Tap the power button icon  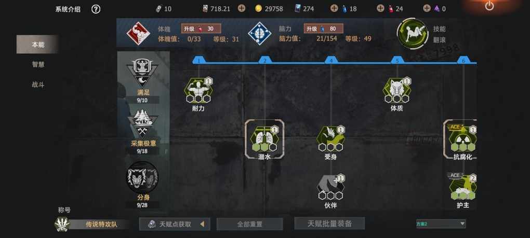(x=489, y=6)
